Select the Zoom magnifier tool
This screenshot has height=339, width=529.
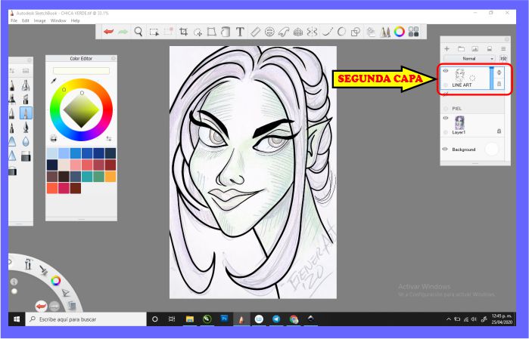[138, 32]
